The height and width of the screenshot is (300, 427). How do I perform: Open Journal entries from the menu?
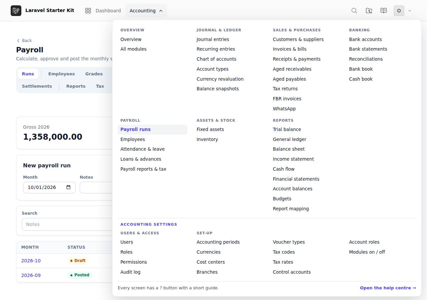pos(213,39)
